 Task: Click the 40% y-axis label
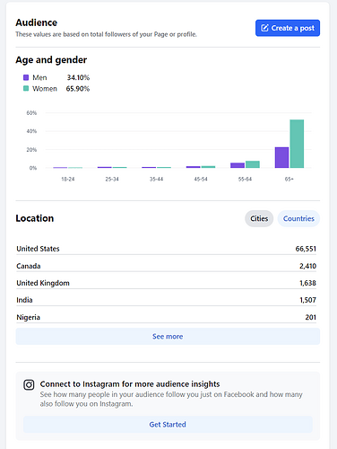pyautogui.click(x=31, y=131)
